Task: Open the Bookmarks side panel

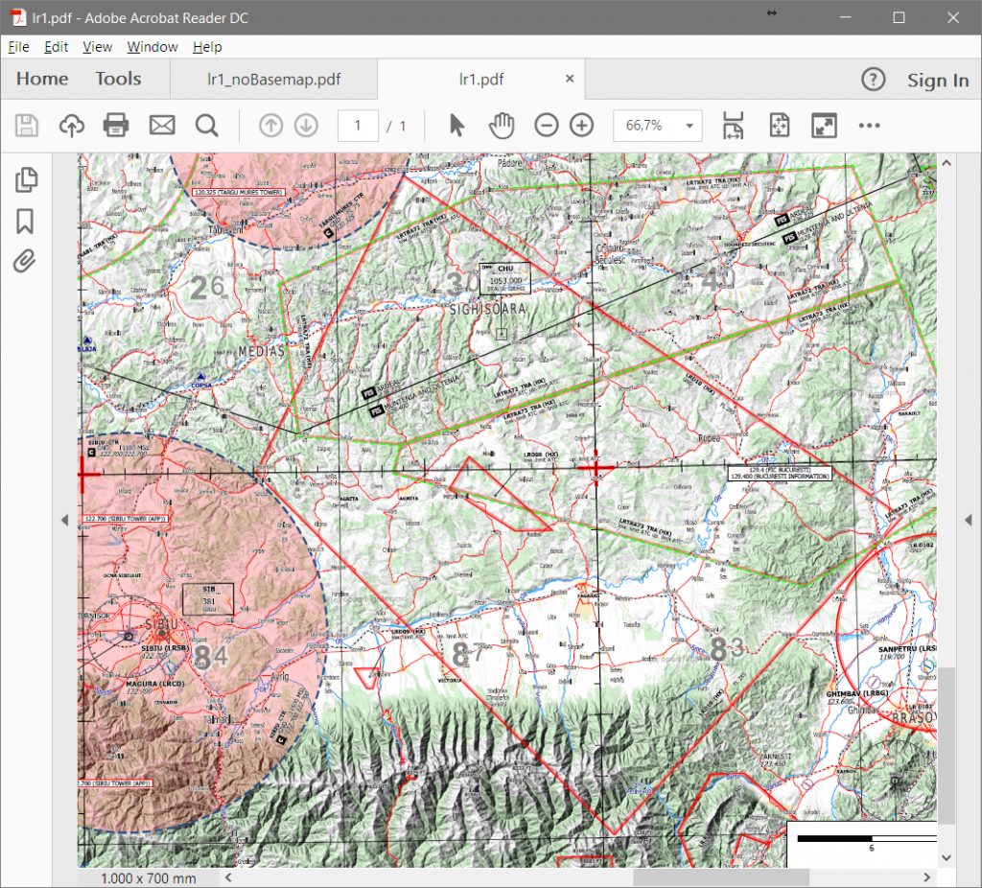Action: [26, 222]
